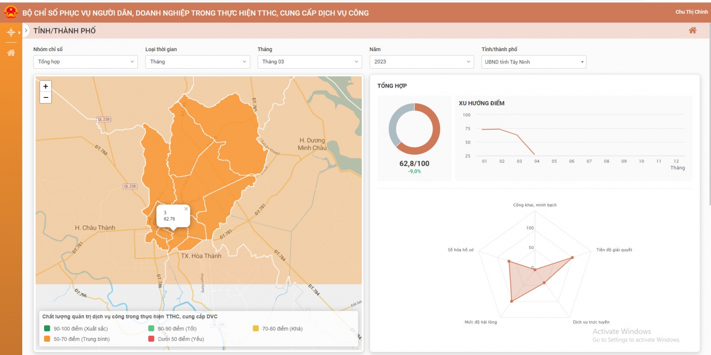Viewport: 711px width, 355px height.
Task: Click the H. Châu Thành map label
Action: tap(95, 228)
